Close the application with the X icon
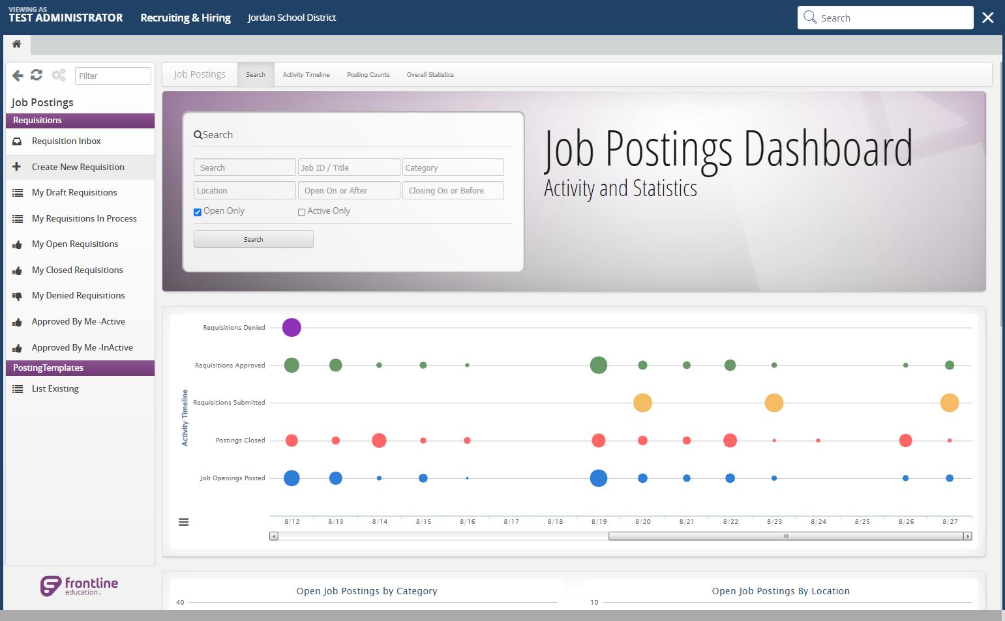 [988, 18]
